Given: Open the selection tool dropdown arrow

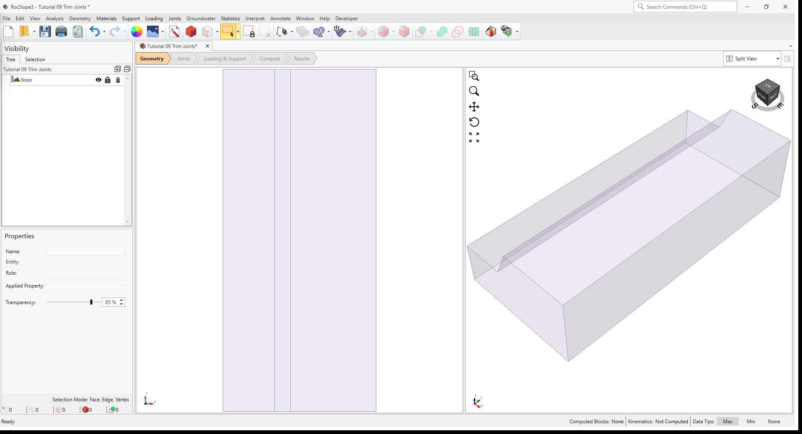Looking at the screenshot, I should pyautogui.click(x=238, y=32).
